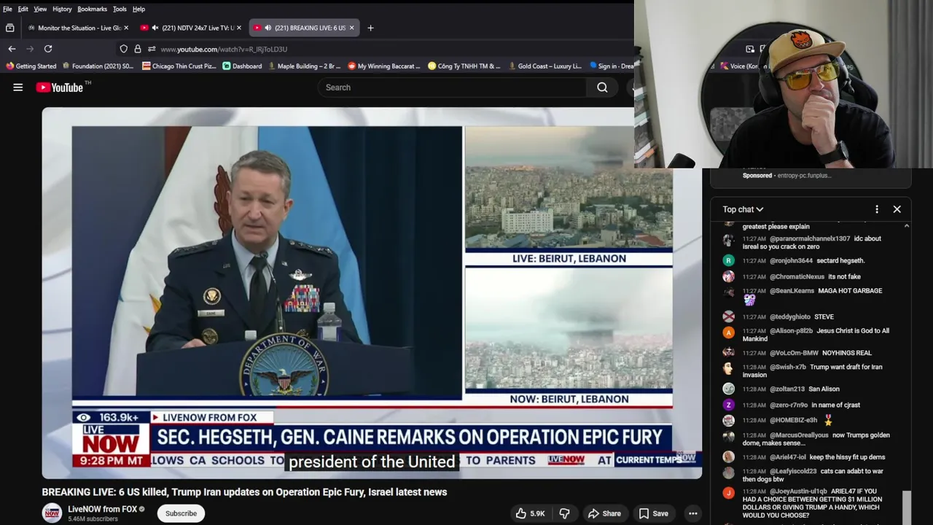This screenshot has width=933, height=525.
Task: Open Gold Coast Luxury bookmark
Action: (544, 66)
